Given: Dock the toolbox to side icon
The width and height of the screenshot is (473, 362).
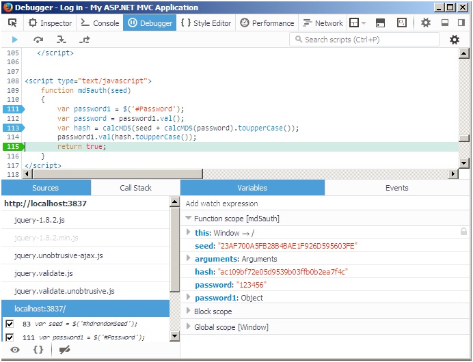Looking at the screenshot, I should point(461,23).
